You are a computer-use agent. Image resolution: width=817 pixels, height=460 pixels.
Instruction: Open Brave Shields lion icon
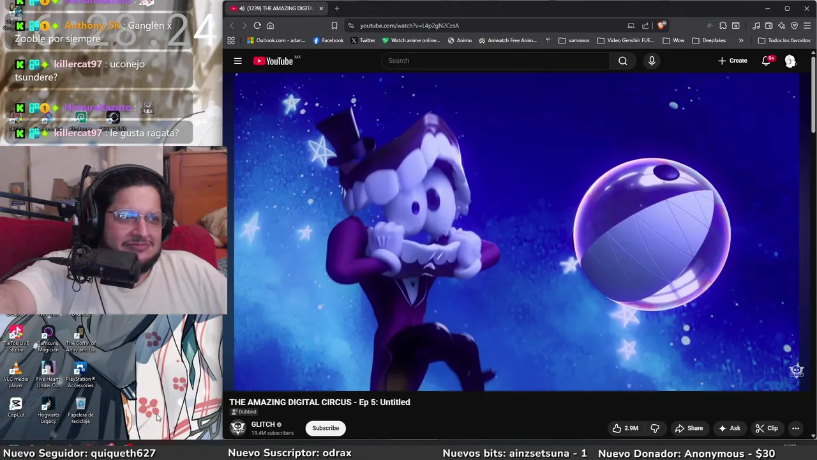(x=661, y=26)
